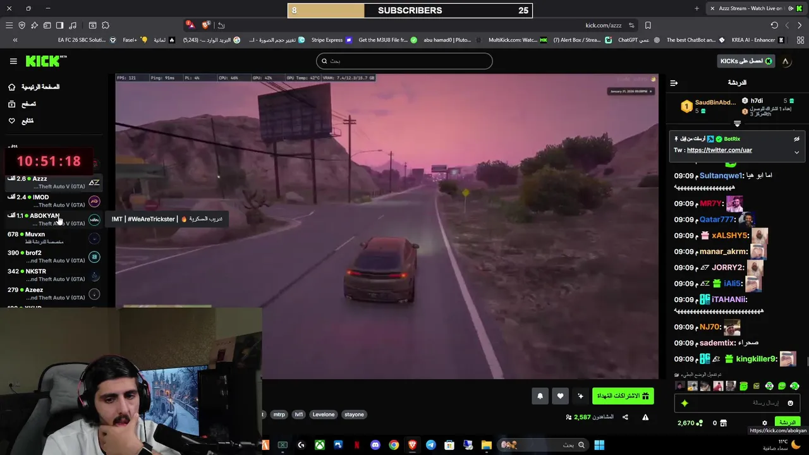Click the Get KICKs button
This screenshot has width=809, height=455.
point(746,61)
